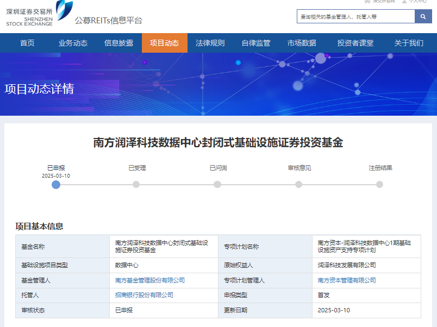Go to the 信息披露 navigation menu

coord(118,43)
